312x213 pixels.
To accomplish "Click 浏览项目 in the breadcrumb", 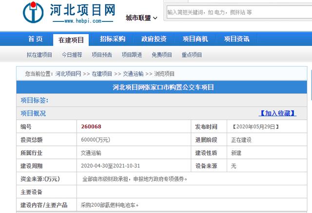I will click(164, 74).
